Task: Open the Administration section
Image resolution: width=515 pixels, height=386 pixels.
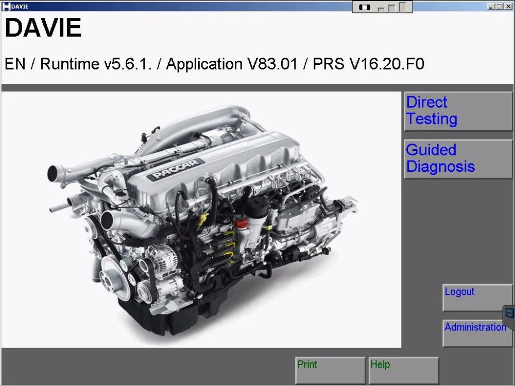Action: pyautogui.click(x=477, y=334)
